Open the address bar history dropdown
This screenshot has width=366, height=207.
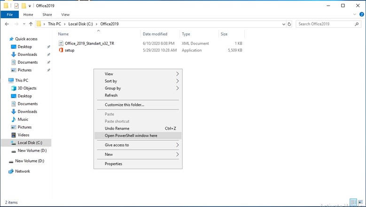coord(284,24)
